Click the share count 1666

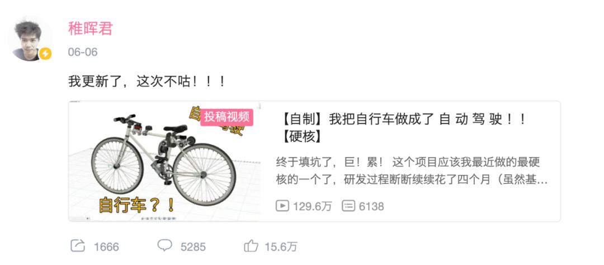(x=106, y=247)
